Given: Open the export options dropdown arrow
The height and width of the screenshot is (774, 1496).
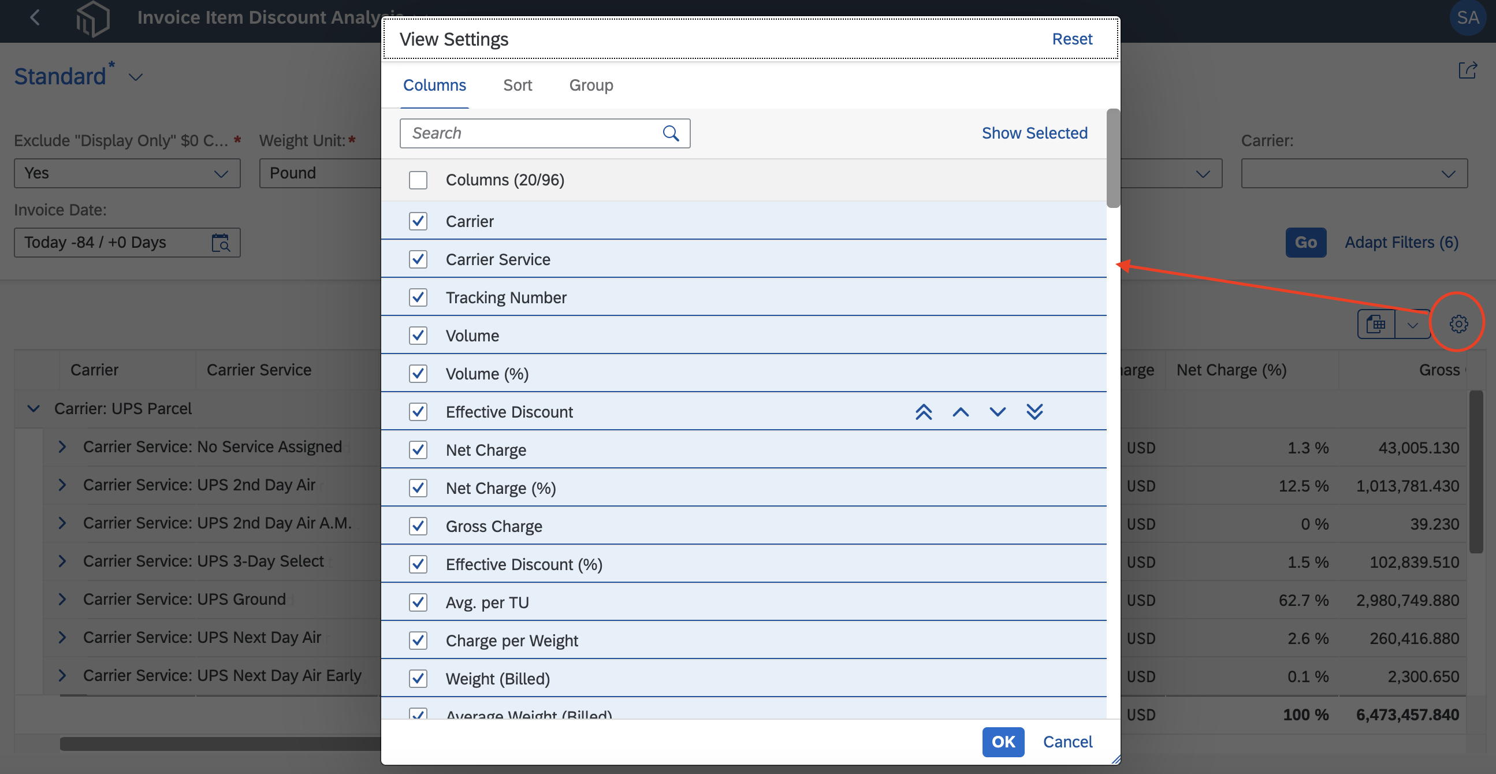Looking at the screenshot, I should click(1412, 324).
